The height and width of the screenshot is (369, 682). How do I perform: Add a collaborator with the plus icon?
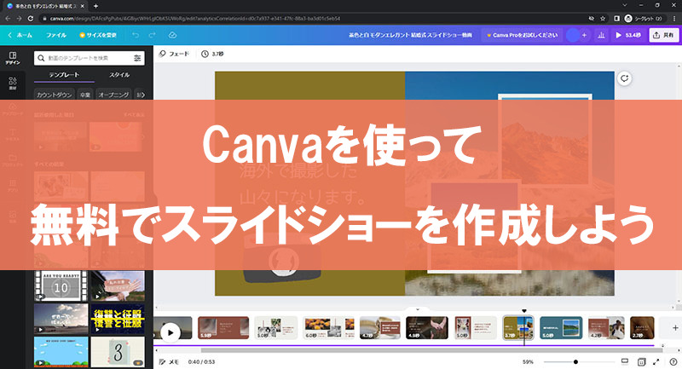pyautogui.click(x=584, y=35)
